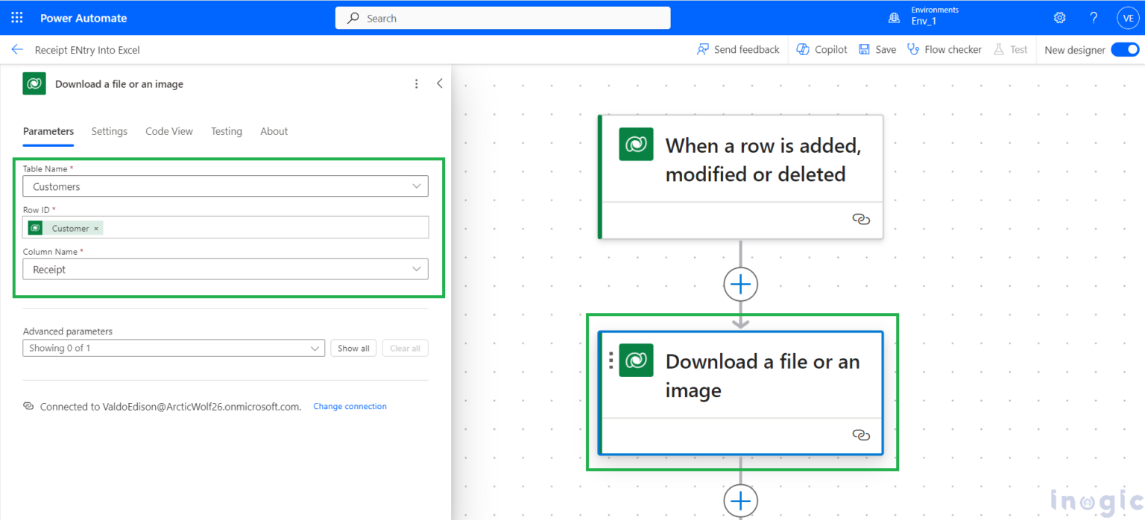Click the connection link icon on trigger card

[x=861, y=220]
